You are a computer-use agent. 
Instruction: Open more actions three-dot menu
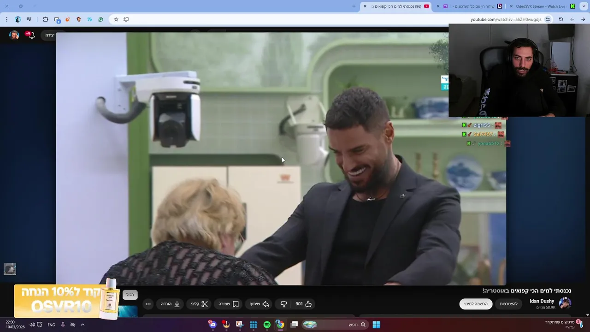(148, 304)
